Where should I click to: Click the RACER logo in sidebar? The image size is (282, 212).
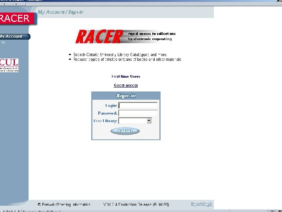point(18,18)
